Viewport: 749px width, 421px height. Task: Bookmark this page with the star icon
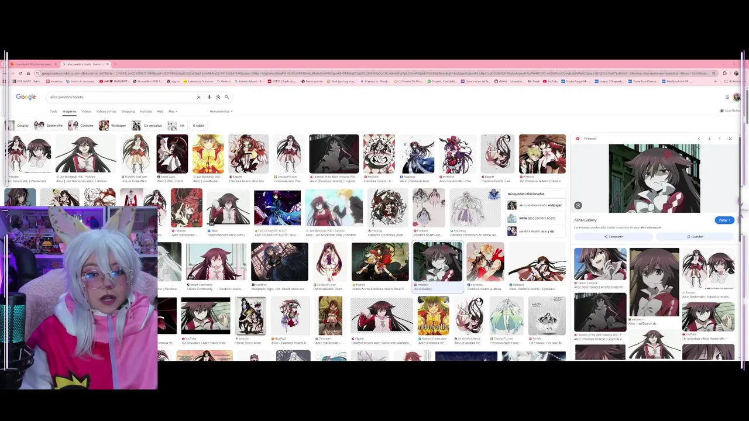coord(713,73)
